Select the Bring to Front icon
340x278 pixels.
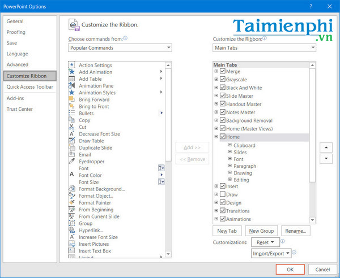(x=72, y=106)
